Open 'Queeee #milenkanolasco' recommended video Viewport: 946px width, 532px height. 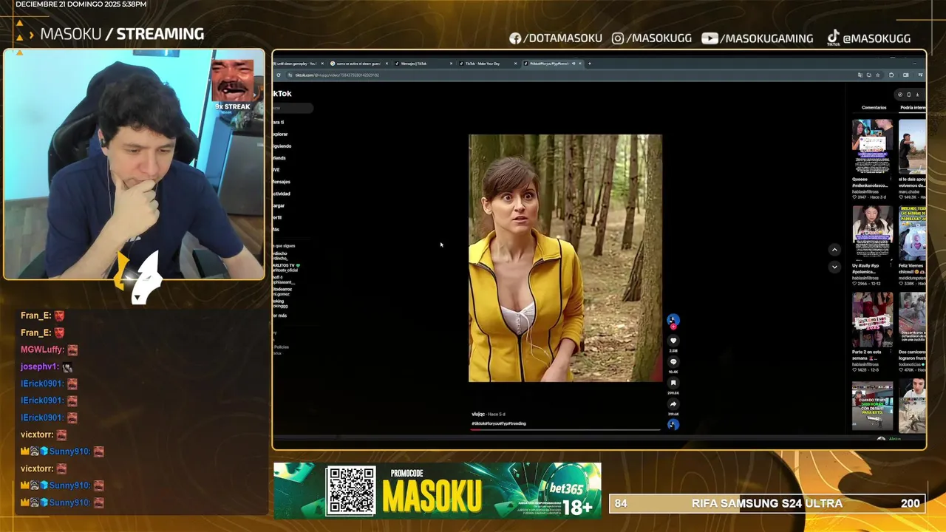pos(872,146)
